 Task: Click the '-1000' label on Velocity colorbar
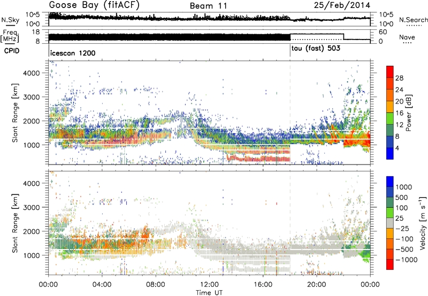(406, 260)
